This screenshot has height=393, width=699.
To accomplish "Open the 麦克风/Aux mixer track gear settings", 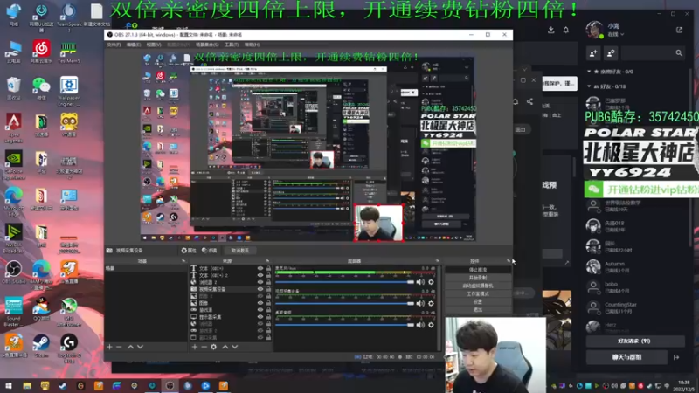I will [431, 282].
